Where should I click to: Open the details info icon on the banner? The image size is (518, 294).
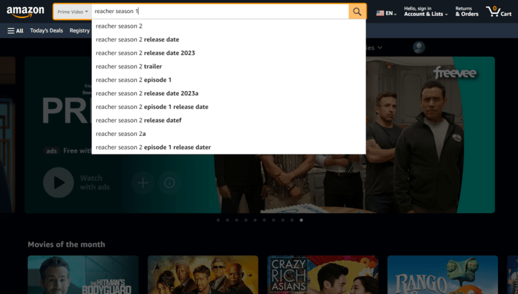(169, 182)
